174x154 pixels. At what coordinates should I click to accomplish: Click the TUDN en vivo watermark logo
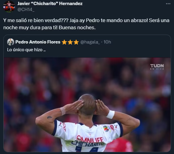[x=157, y=67]
